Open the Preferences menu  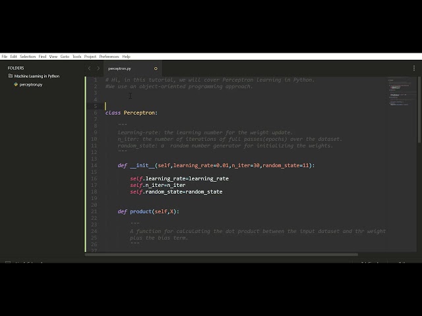pyautogui.click(x=109, y=57)
